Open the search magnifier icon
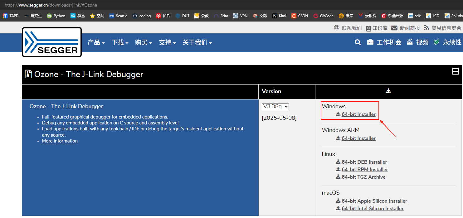The width and height of the screenshot is (463, 218). click(x=358, y=42)
